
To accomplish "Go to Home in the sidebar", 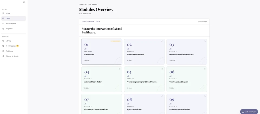I will [x=14, y=13].
